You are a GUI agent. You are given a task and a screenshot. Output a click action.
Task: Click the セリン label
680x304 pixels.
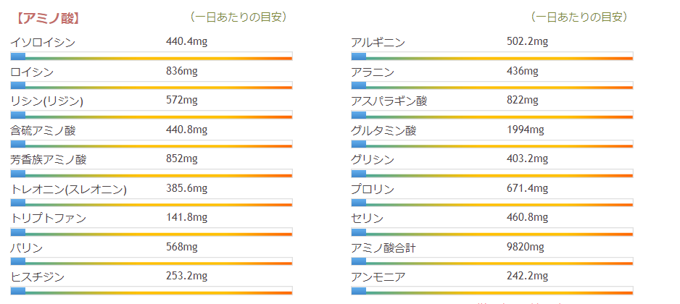367,218
